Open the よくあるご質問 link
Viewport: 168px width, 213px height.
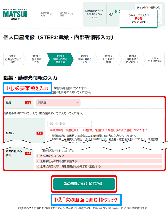pos(65,14)
